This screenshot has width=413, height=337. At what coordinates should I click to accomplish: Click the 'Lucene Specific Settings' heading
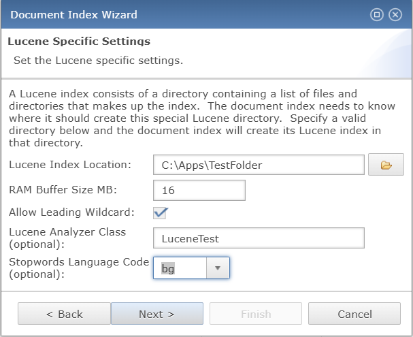click(79, 42)
